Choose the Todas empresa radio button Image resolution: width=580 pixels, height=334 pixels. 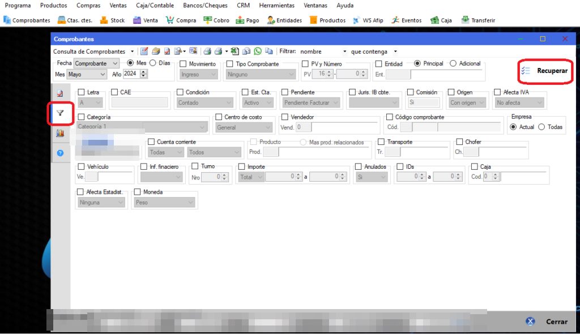(x=541, y=127)
